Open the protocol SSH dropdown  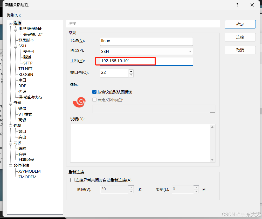click(147, 51)
